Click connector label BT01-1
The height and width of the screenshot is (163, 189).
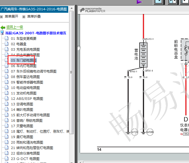pyautogui.click(x=149, y=71)
